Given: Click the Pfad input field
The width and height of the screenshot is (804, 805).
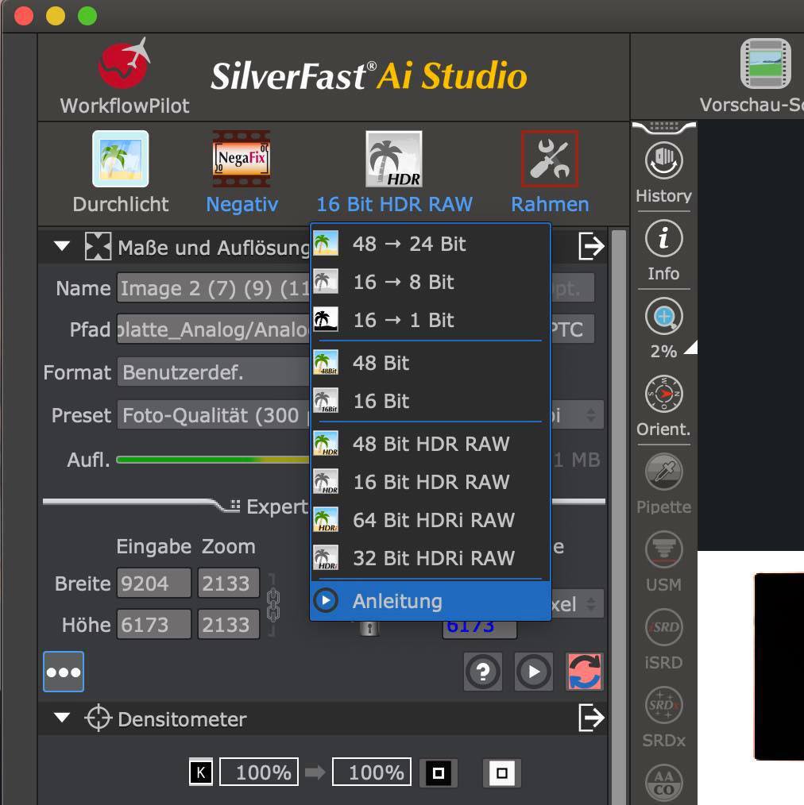Looking at the screenshot, I should [214, 329].
